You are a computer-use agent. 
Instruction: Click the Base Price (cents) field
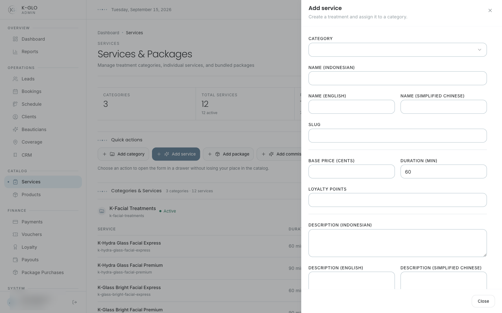coord(351,172)
